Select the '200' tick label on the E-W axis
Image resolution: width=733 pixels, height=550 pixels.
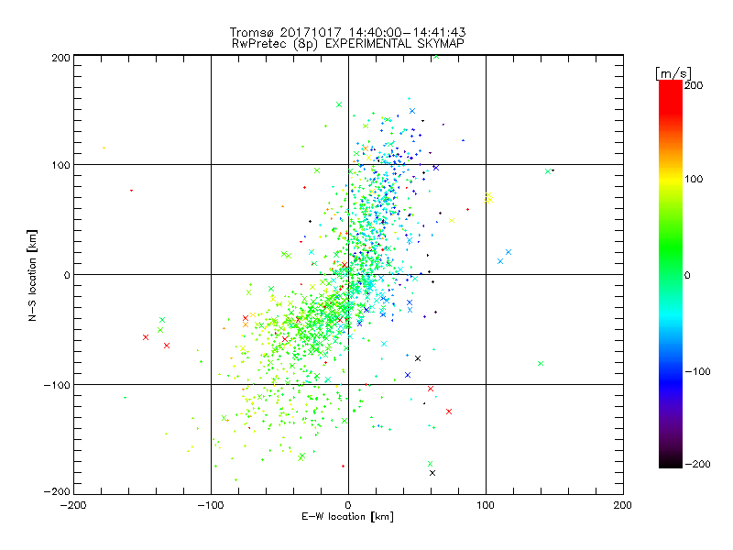click(x=623, y=505)
